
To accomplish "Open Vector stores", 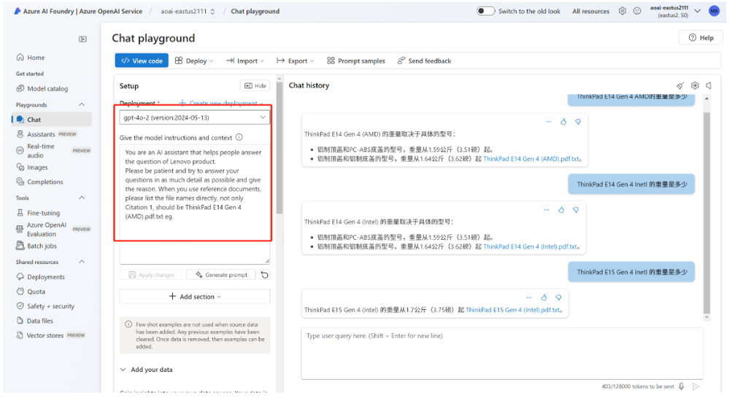I will tap(50, 335).
